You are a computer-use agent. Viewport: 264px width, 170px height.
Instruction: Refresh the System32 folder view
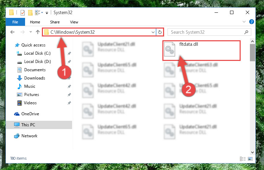coord(160,32)
